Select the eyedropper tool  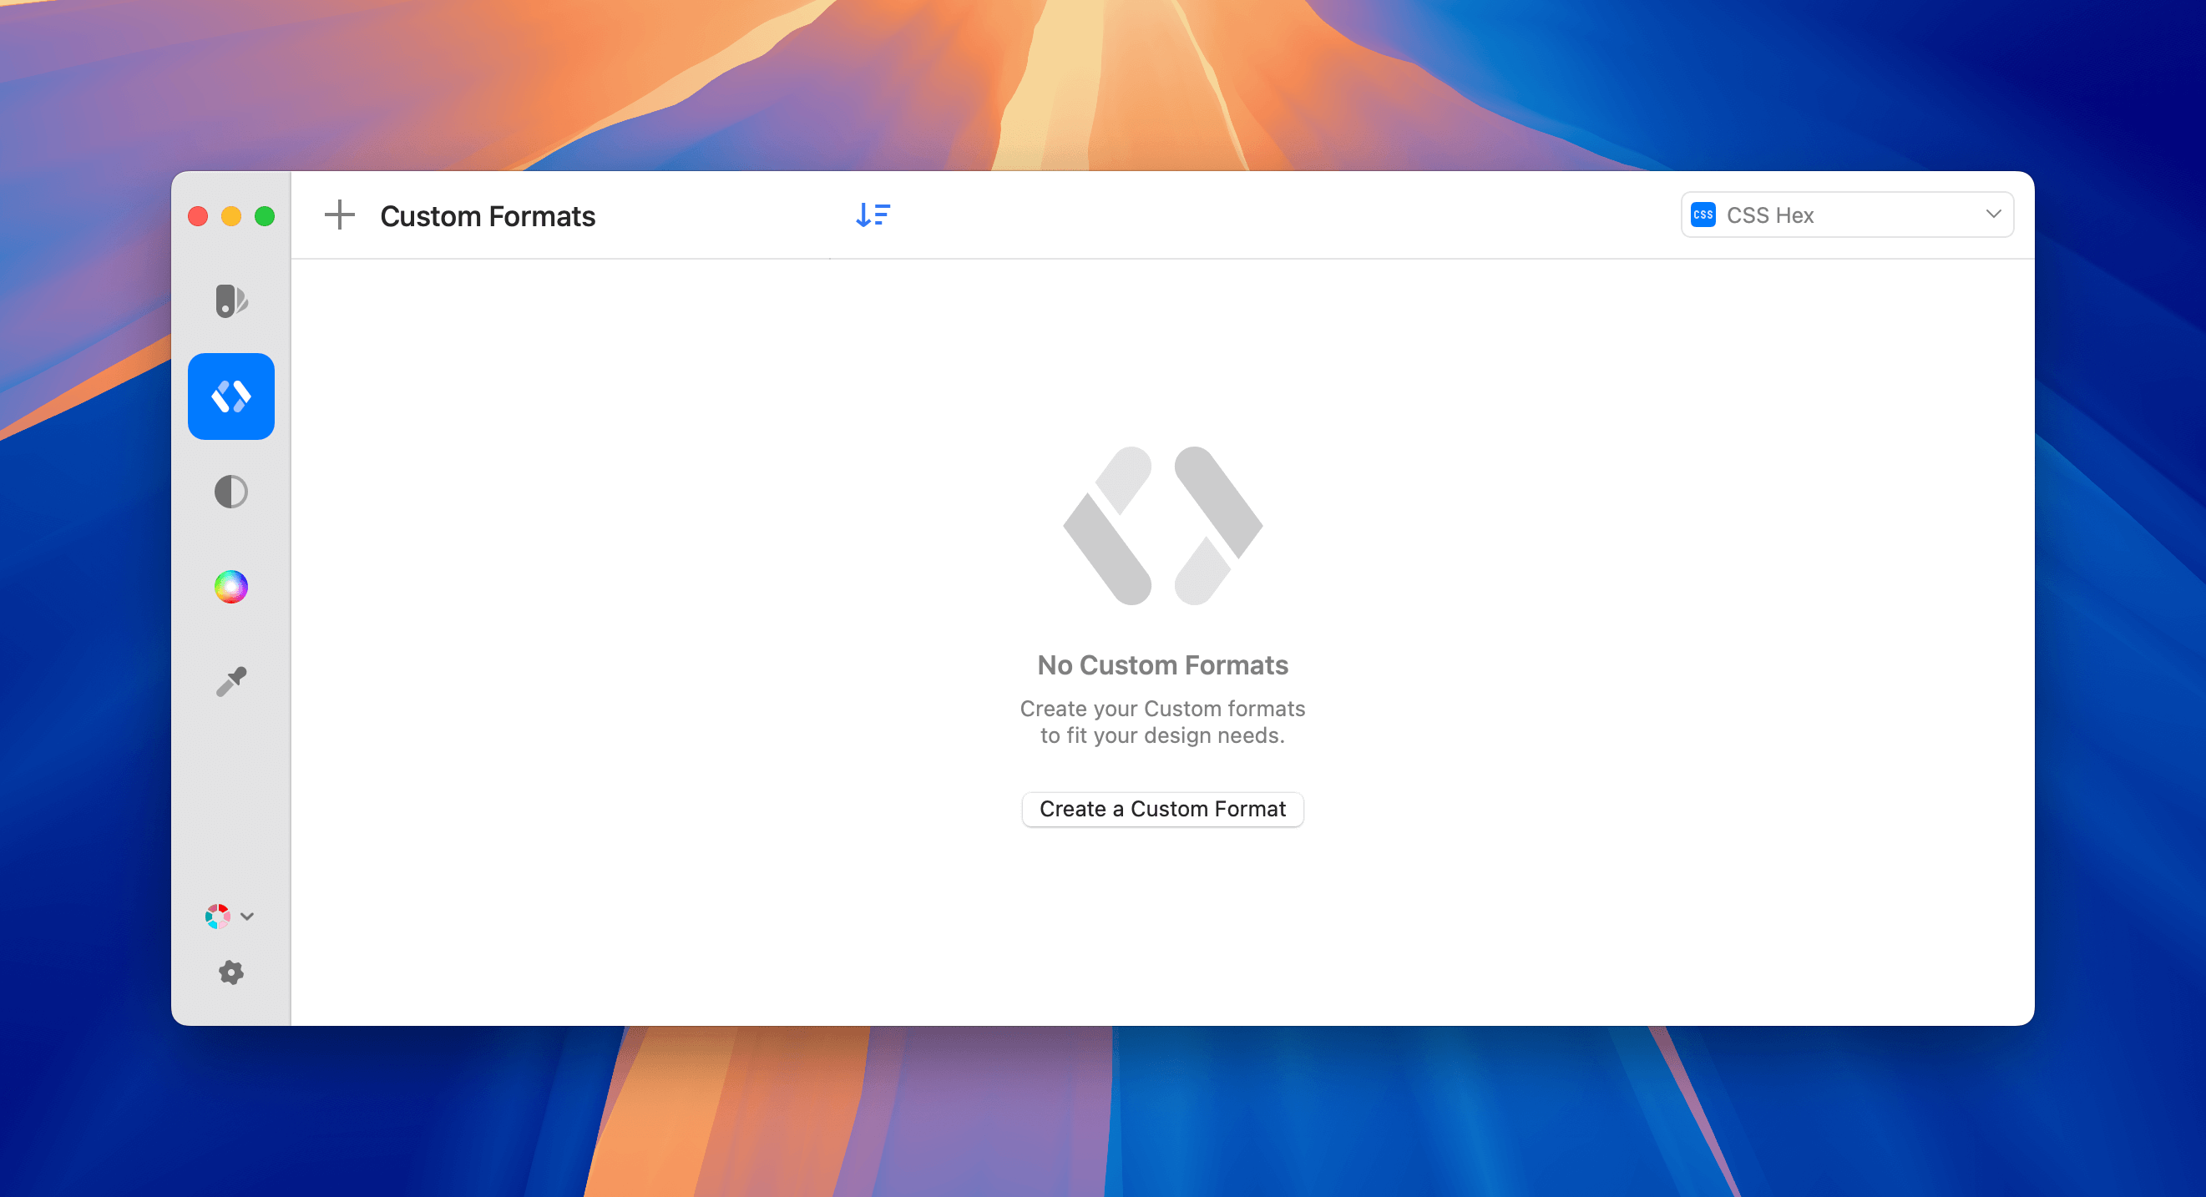tap(230, 680)
